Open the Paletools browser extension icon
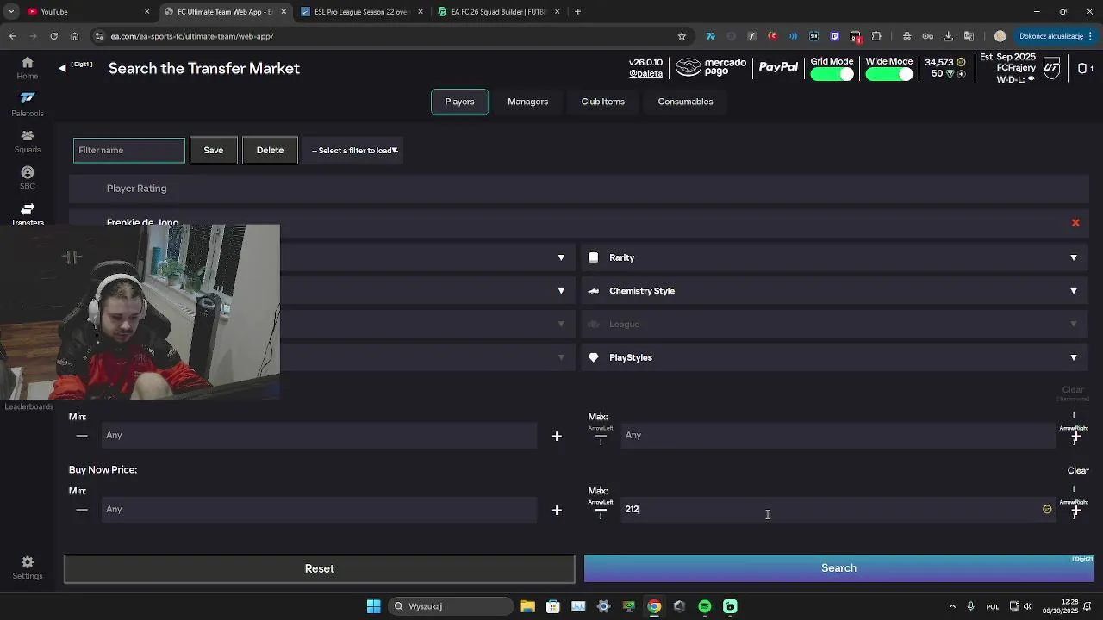 point(710,36)
